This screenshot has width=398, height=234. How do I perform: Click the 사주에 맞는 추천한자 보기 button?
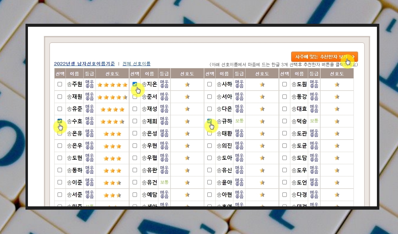(324, 57)
